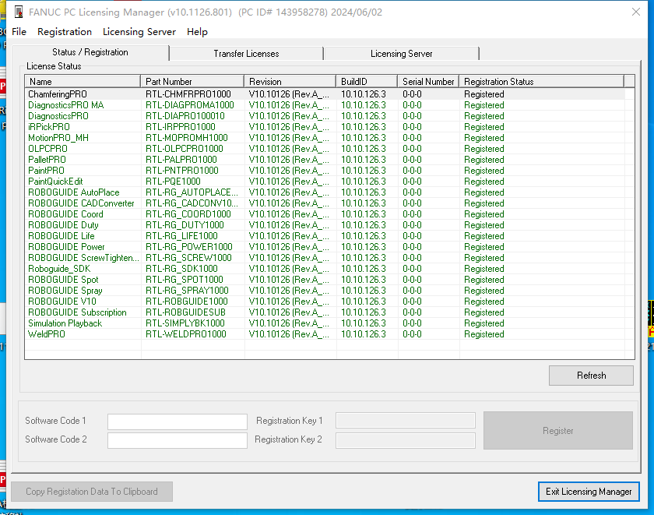Open the Licensing Server menu

[139, 32]
